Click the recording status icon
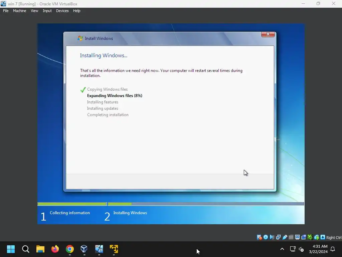The image size is (342, 257). click(x=304, y=237)
